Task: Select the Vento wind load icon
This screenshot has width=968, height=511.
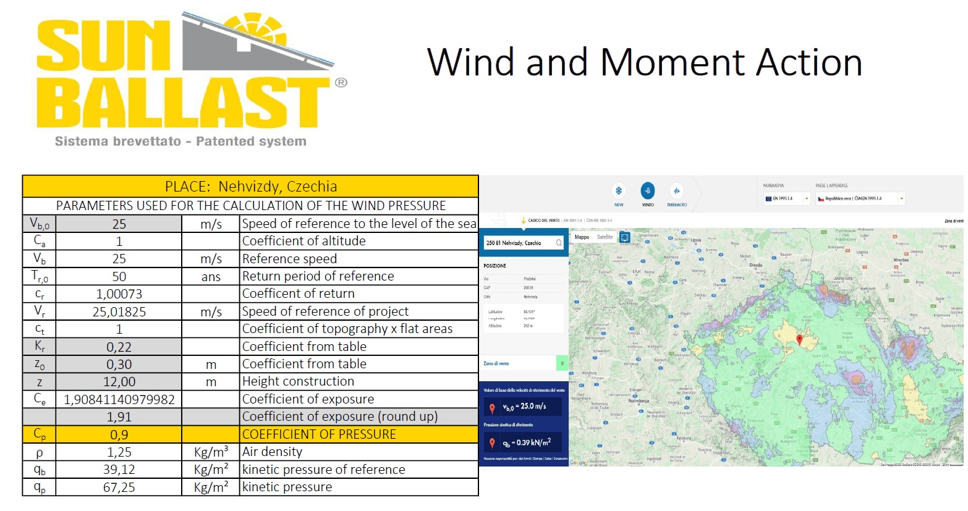Action: pyautogui.click(x=647, y=191)
